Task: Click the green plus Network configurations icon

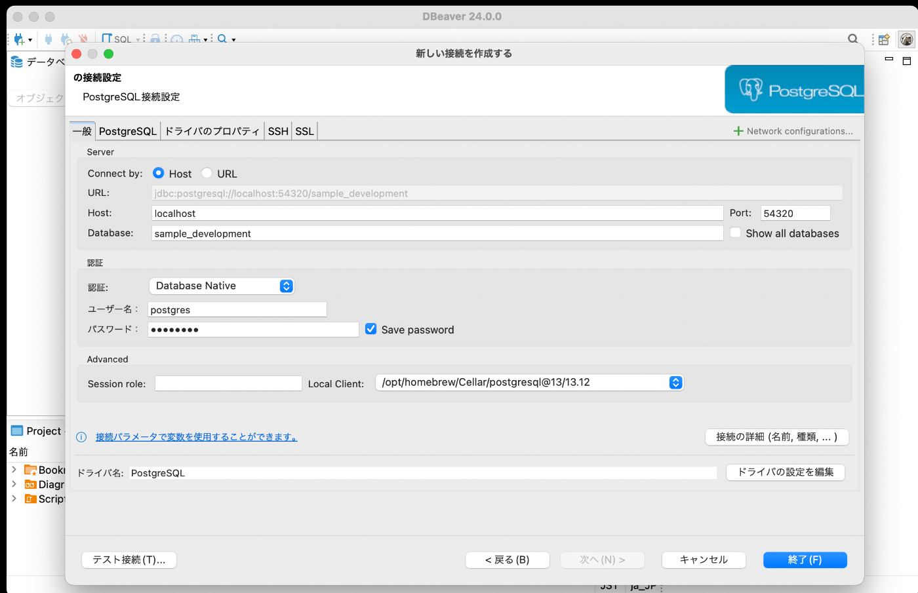Action: pos(738,131)
